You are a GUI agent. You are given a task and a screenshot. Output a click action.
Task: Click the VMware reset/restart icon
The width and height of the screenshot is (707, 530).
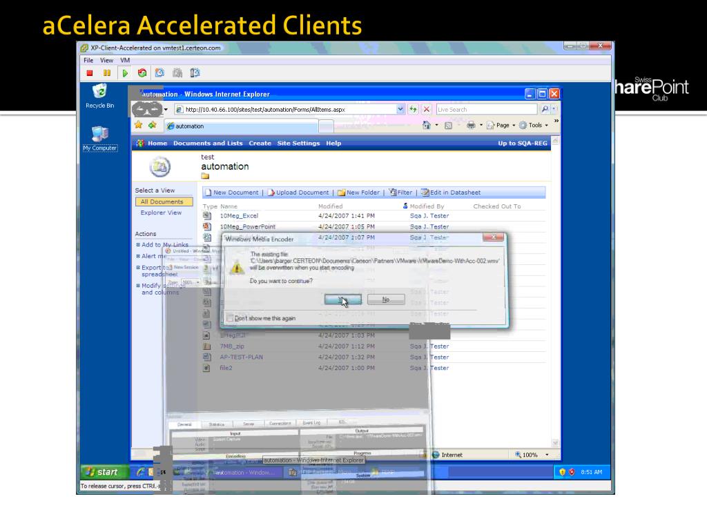[142, 73]
